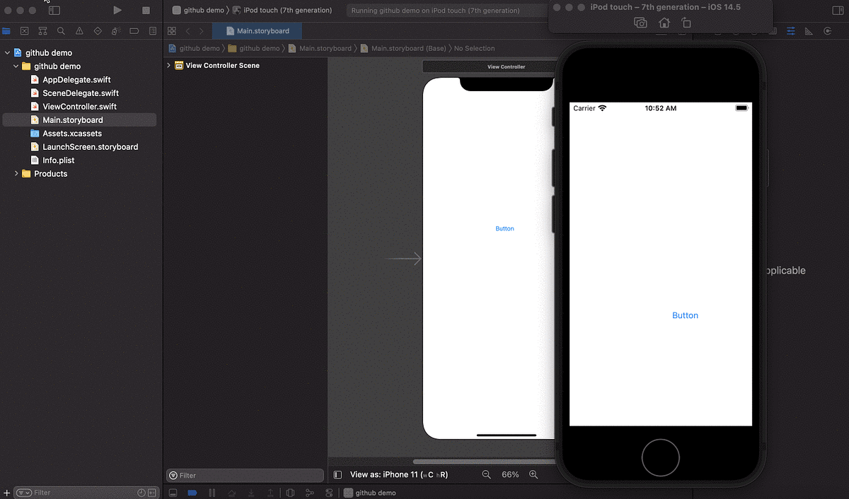The image size is (849, 499).
Task: Select the Issue navigator warning triangle
Action: click(79, 31)
